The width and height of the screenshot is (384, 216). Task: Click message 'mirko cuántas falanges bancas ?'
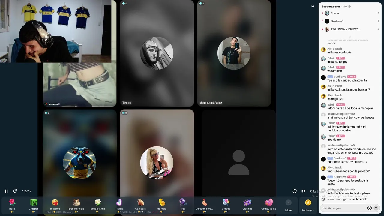click(349, 90)
